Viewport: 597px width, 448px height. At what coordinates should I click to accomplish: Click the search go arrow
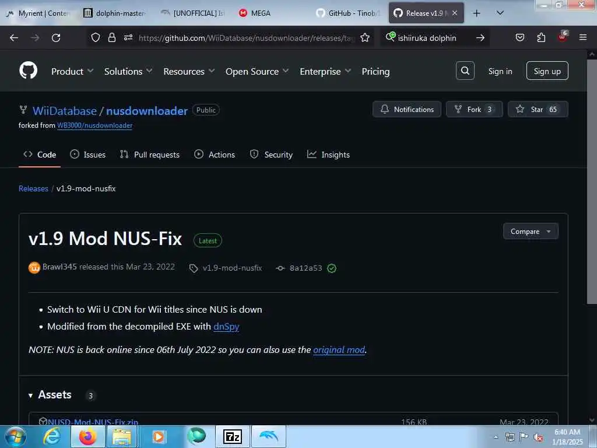480,38
